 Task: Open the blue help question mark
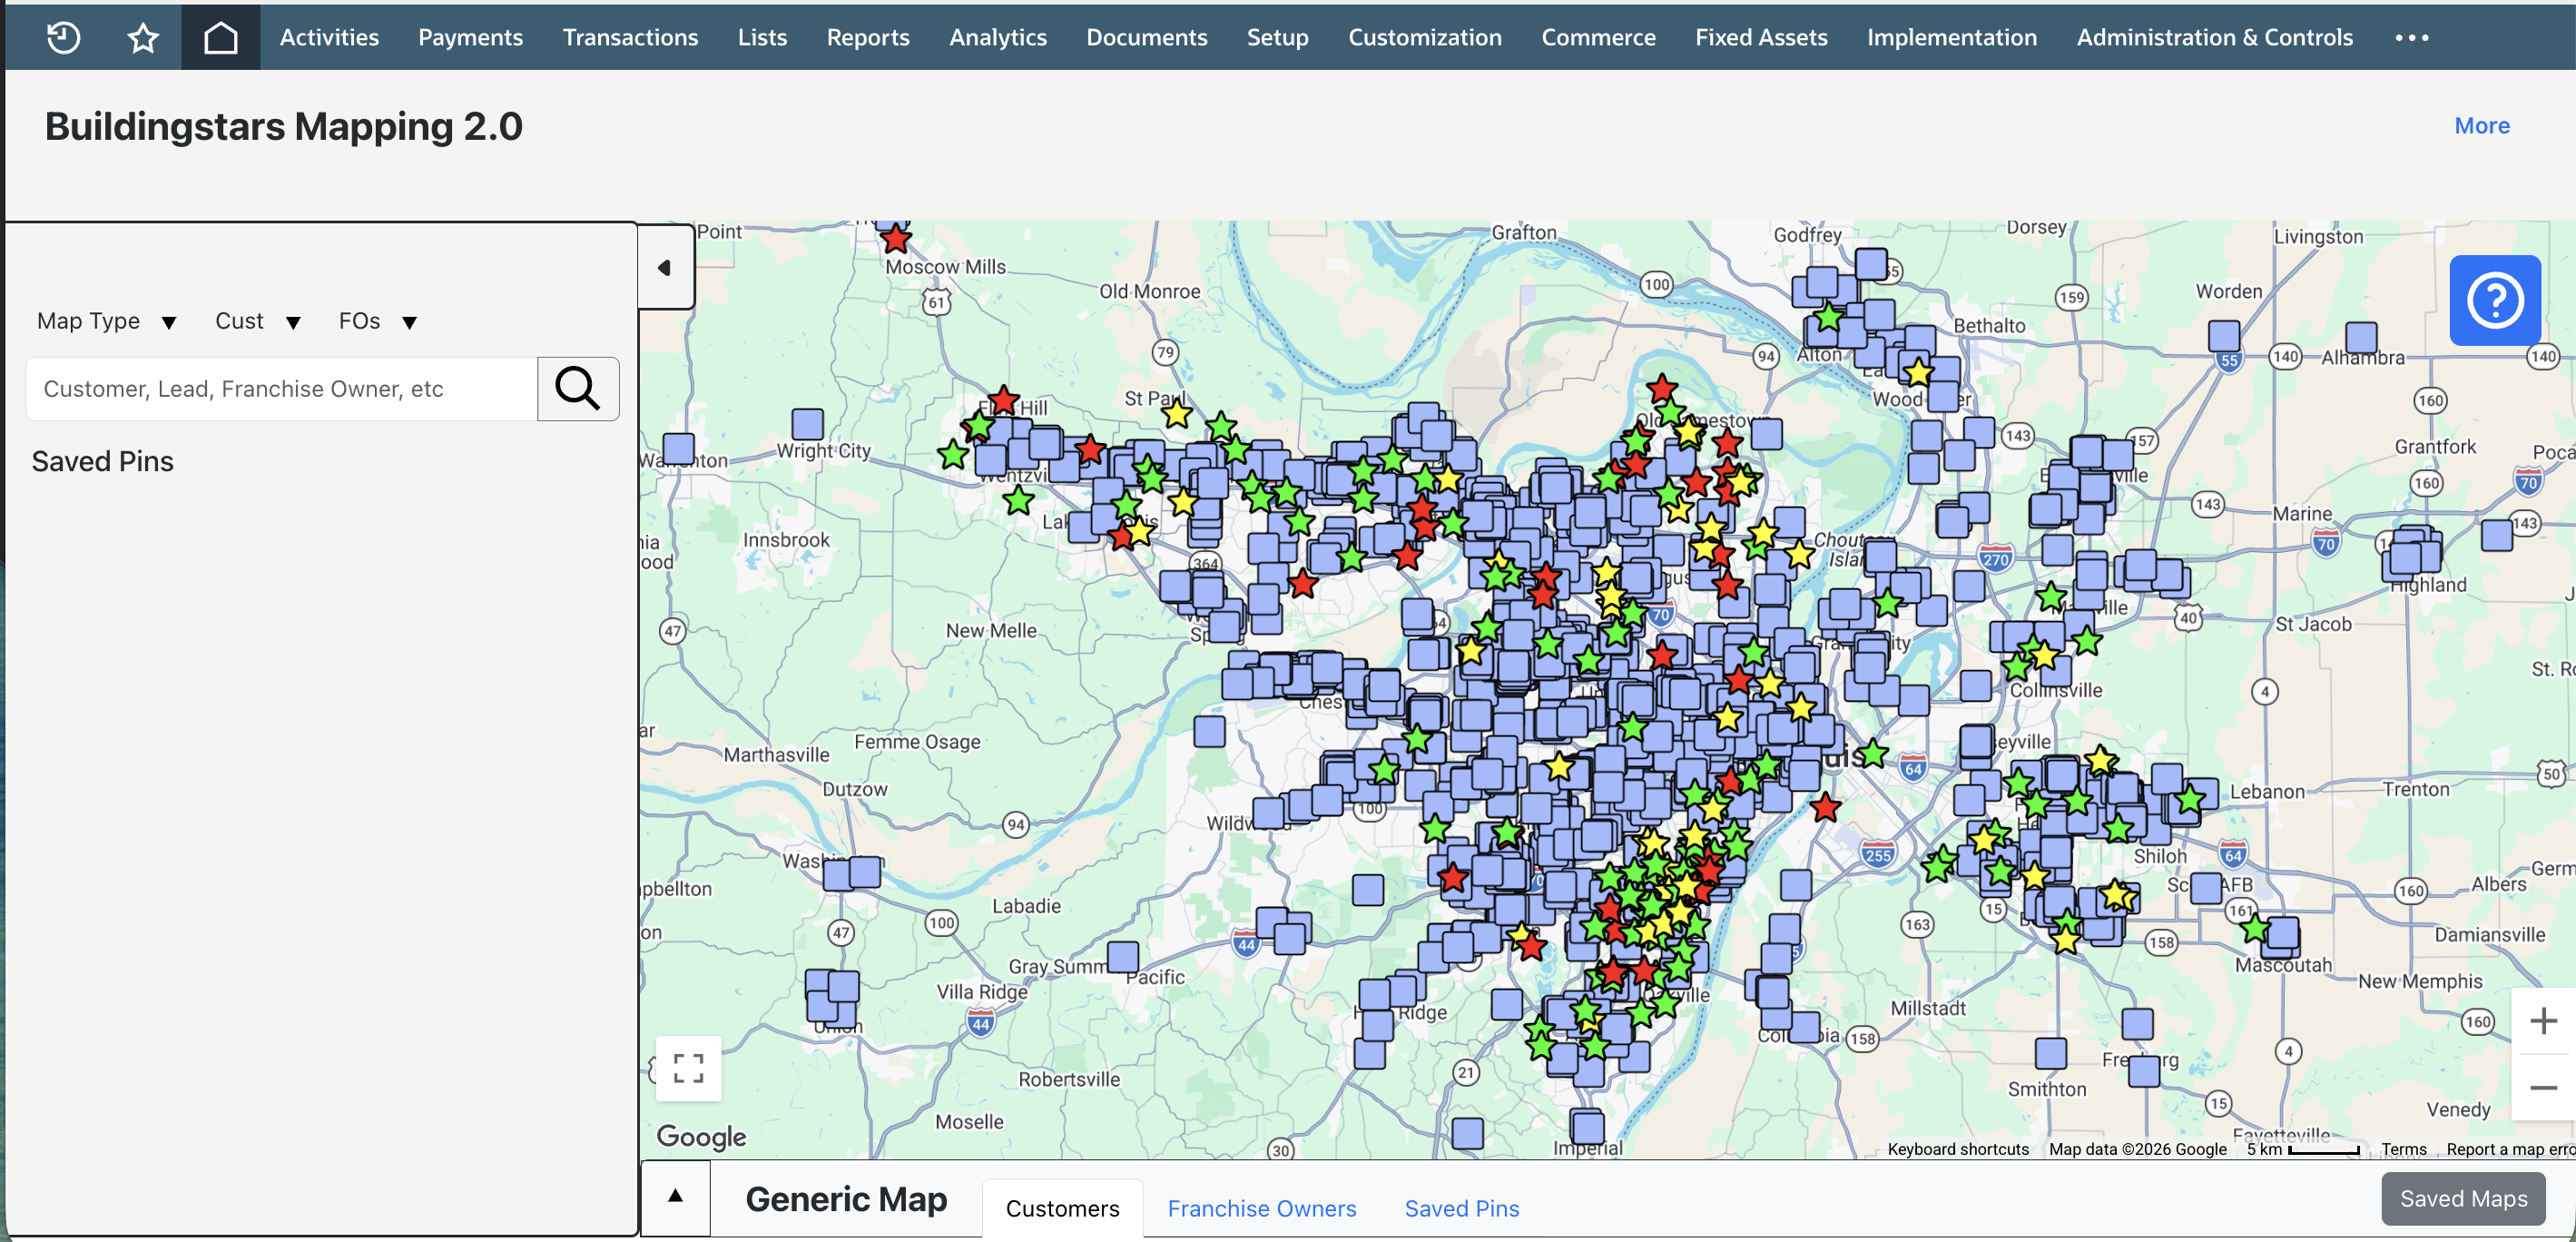pos(2494,300)
